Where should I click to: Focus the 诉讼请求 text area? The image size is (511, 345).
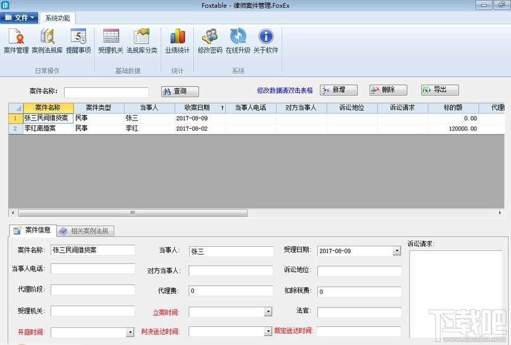coord(456,294)
